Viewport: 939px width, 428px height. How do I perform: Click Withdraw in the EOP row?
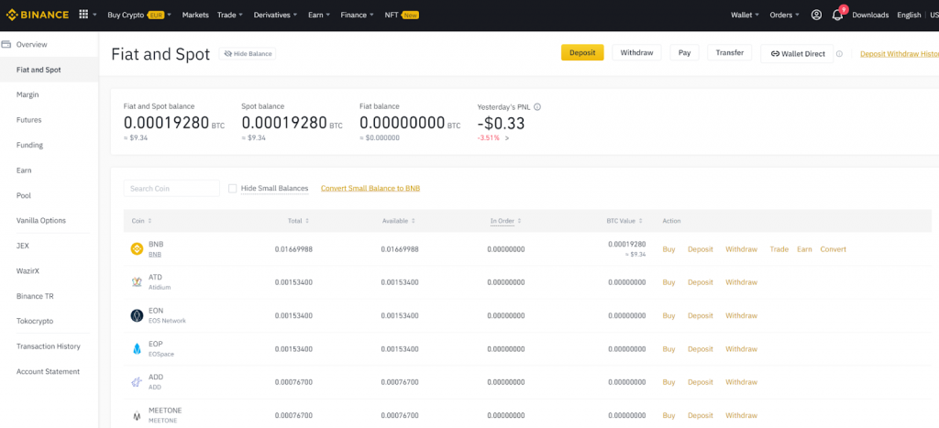[x=741, y=349]
